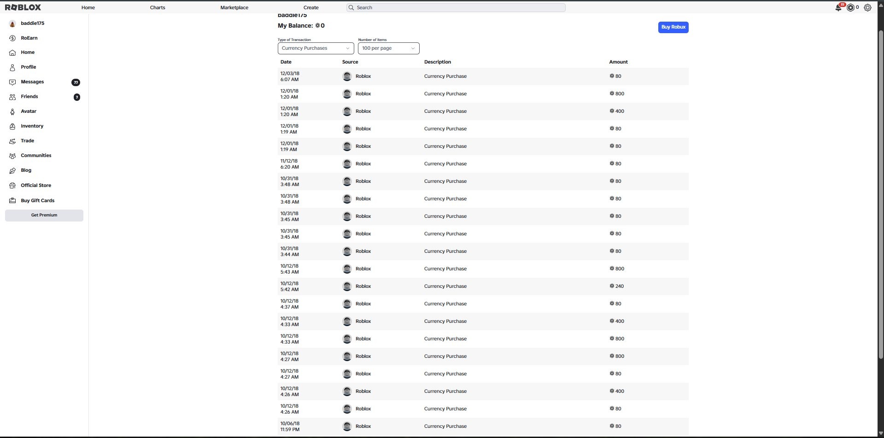
Task: Click the Date column header
Action: (286, 62)
